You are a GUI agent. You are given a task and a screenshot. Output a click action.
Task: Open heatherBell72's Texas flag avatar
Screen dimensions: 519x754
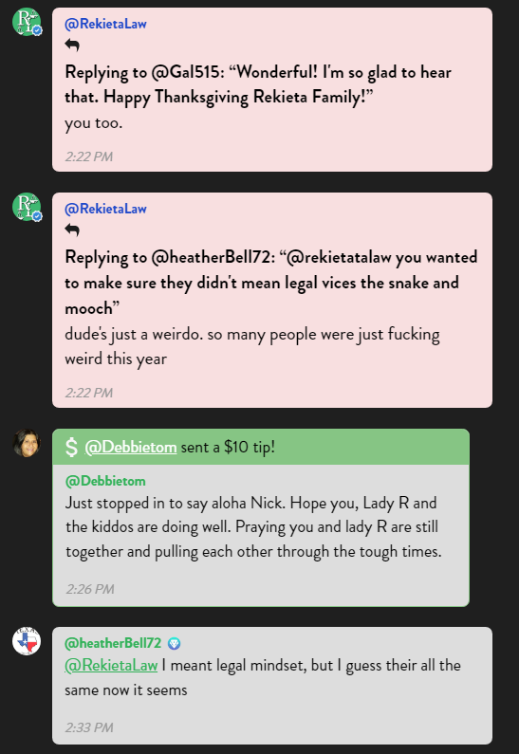click(x=27, y=641)
